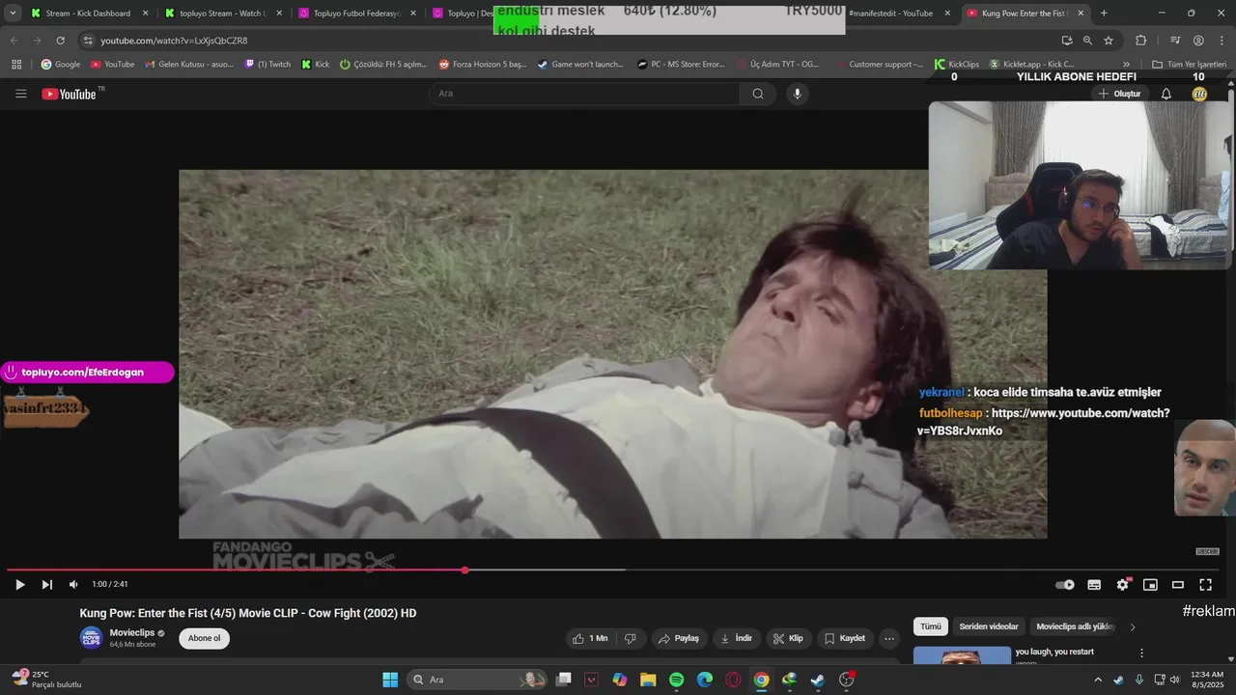Open more actions three-dot menu

[x=889, y=638]
